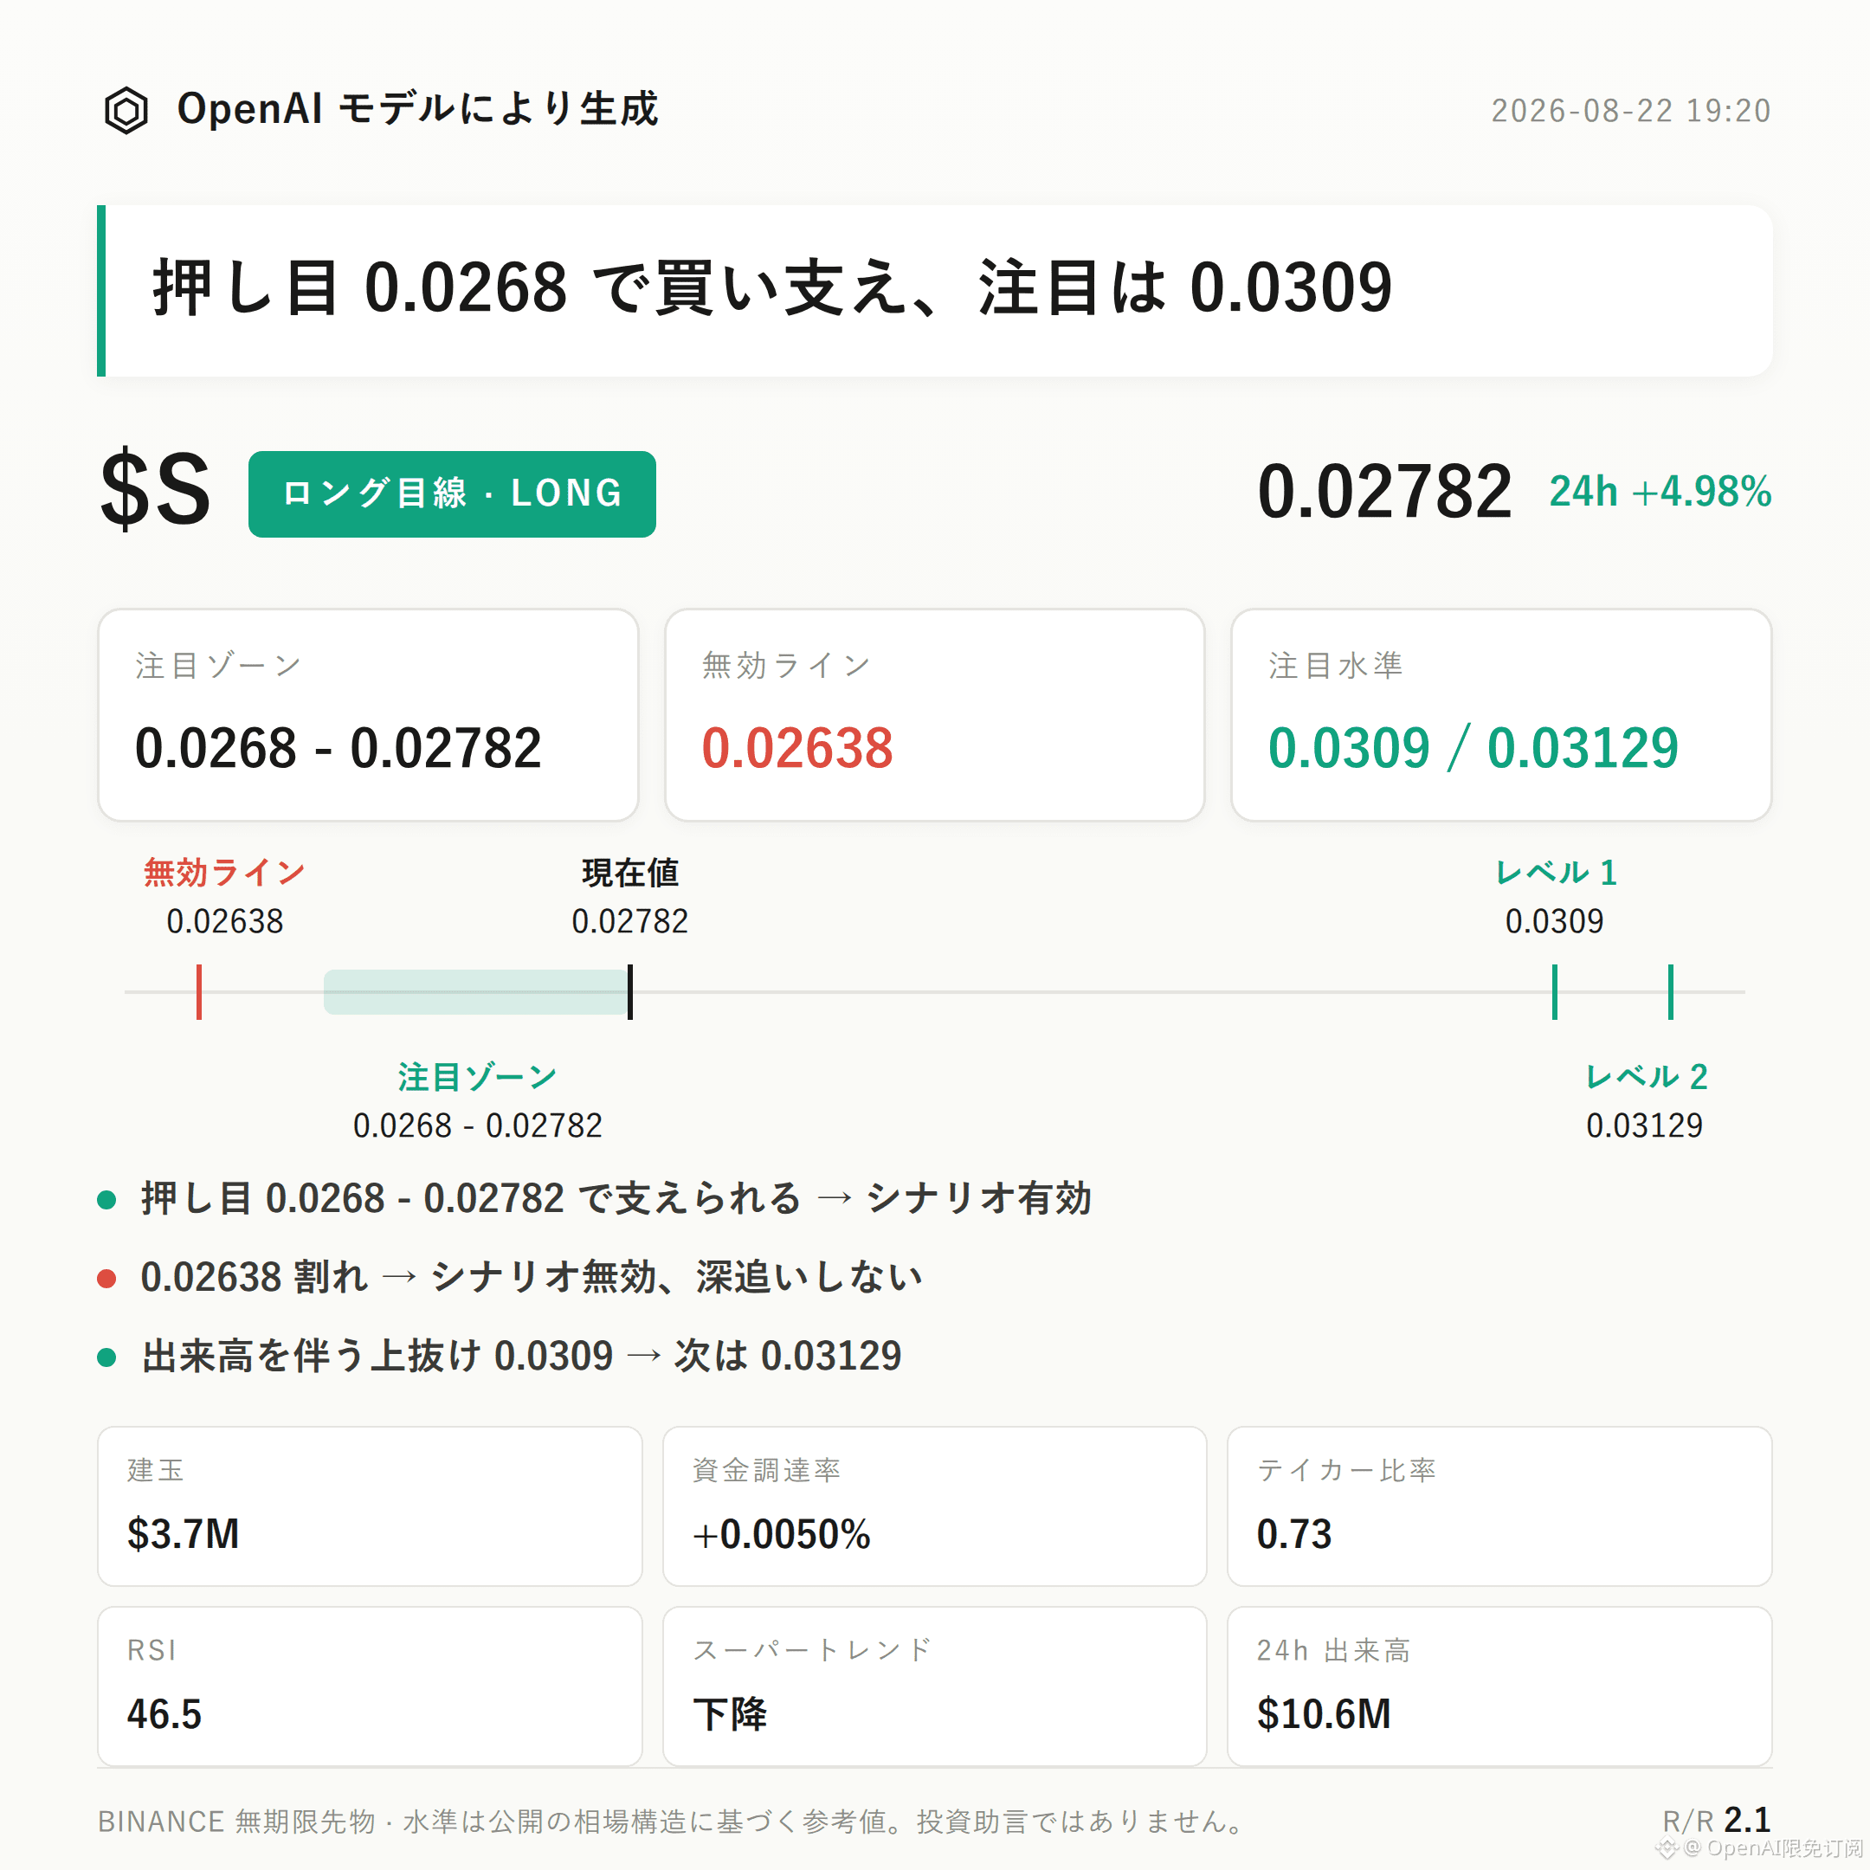Click the スーパートレンド 下降 stat card
This screenshot has height=1870, width=1870.
935,1686
